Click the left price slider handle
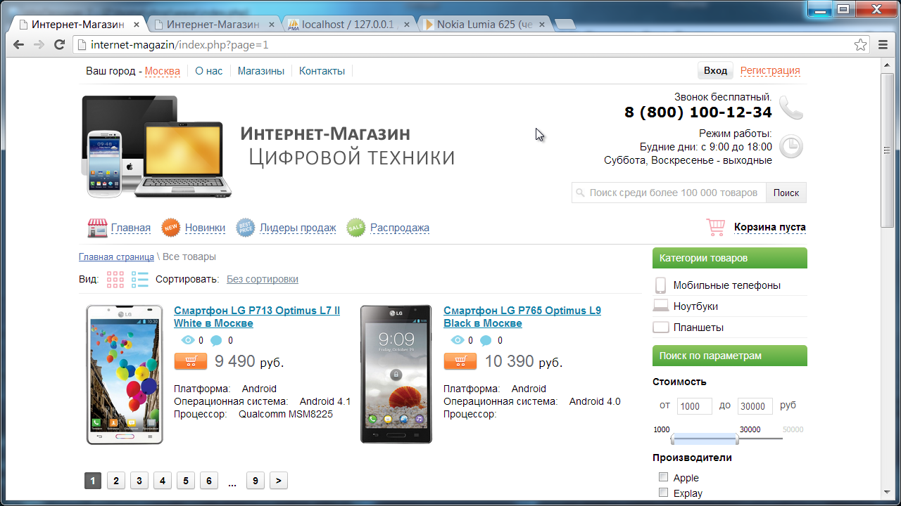Screen dimensions: 901x506 pos(673,439)
